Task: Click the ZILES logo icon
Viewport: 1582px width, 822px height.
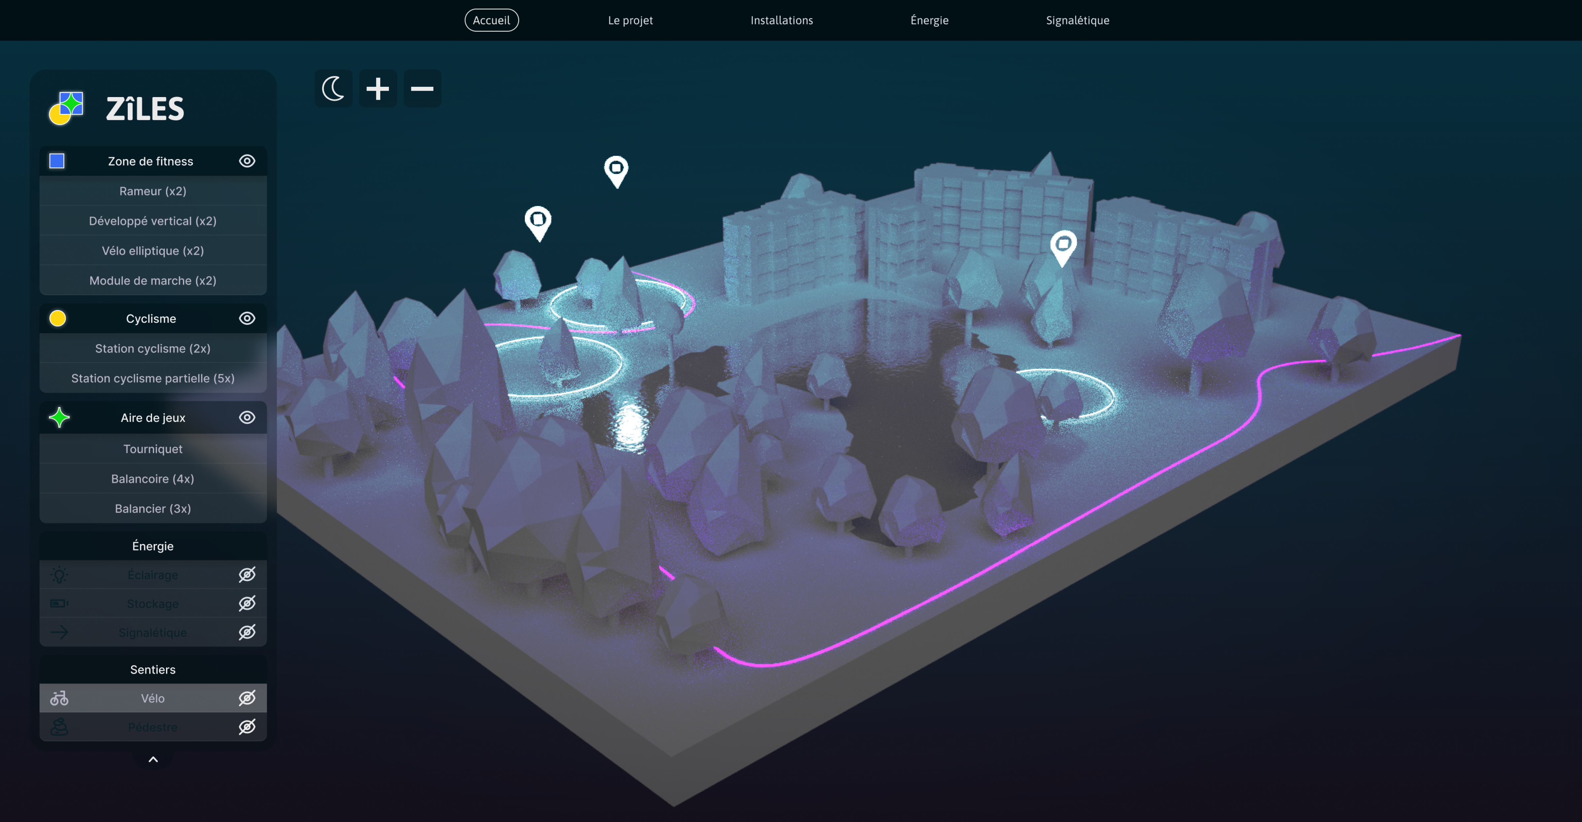Action: point(66,108)
